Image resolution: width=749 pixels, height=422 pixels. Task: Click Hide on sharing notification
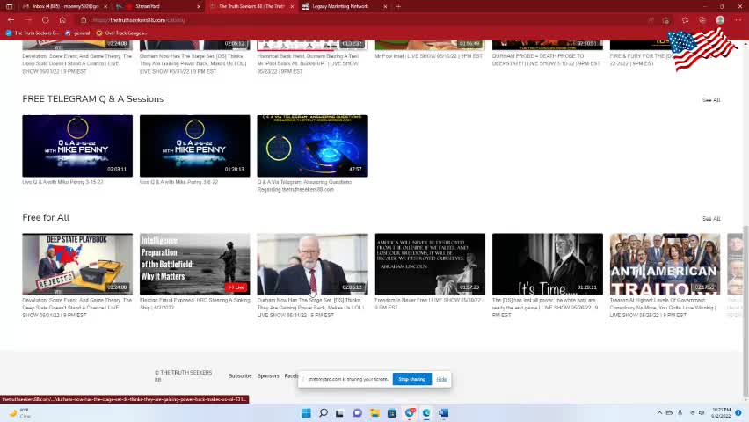pyautogui.click(x=441, y=379)
